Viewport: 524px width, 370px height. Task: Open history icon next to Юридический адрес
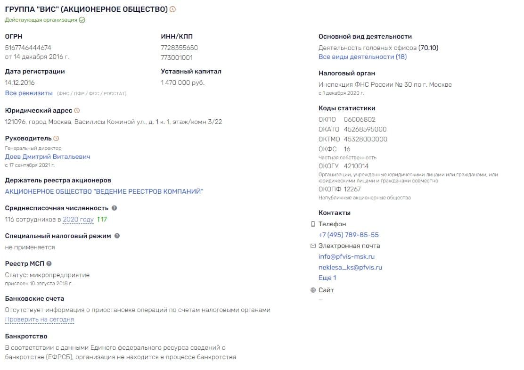coord(77,111)
